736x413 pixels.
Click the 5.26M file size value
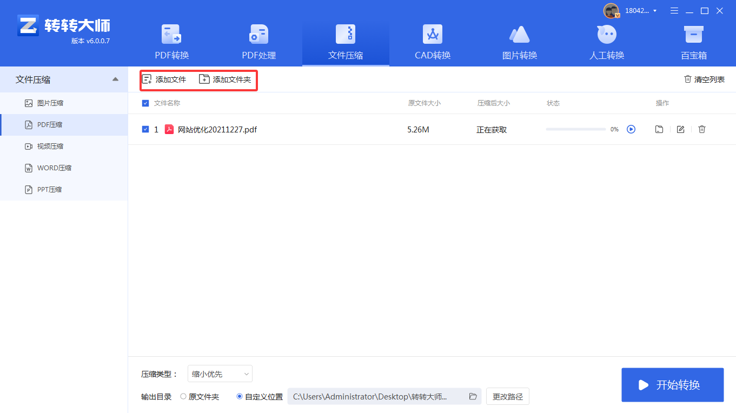pyautogui.click(x=419, y=129)
